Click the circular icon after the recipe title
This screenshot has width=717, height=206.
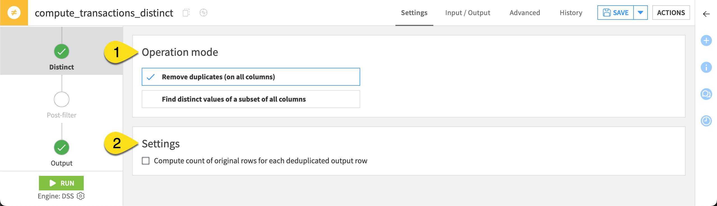pos(203,13)
